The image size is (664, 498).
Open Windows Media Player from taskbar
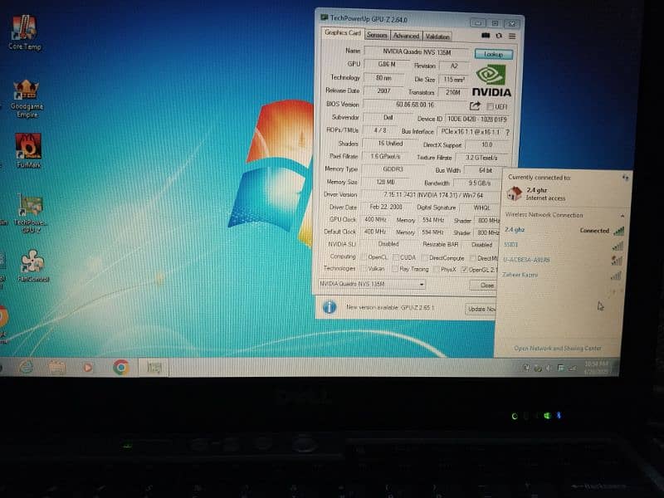88,367
